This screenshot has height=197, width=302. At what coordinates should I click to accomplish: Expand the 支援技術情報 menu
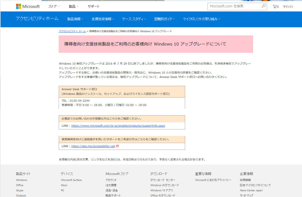[103, 19]
